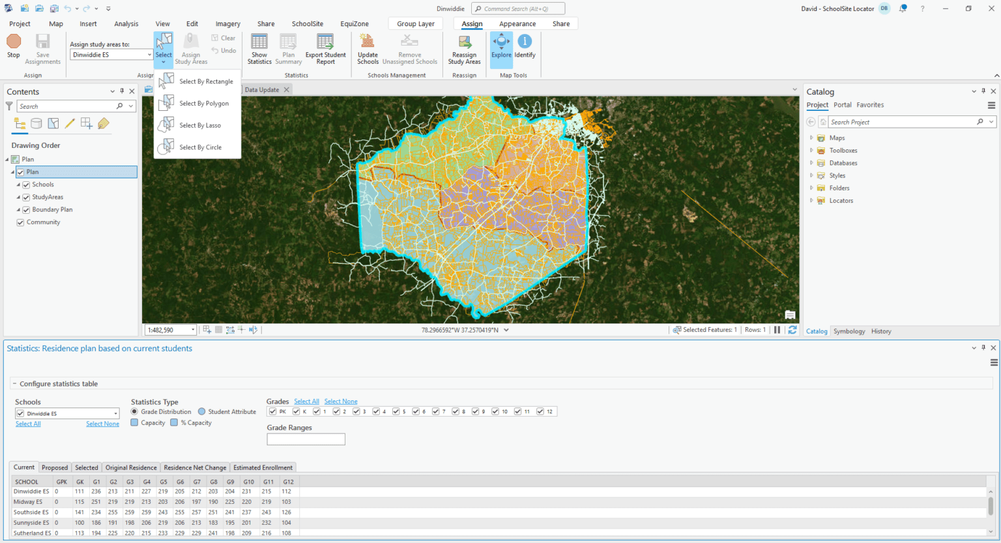Click the Grade Ranges input field
Screen dimensions: 1001x543
click(306, 439)
